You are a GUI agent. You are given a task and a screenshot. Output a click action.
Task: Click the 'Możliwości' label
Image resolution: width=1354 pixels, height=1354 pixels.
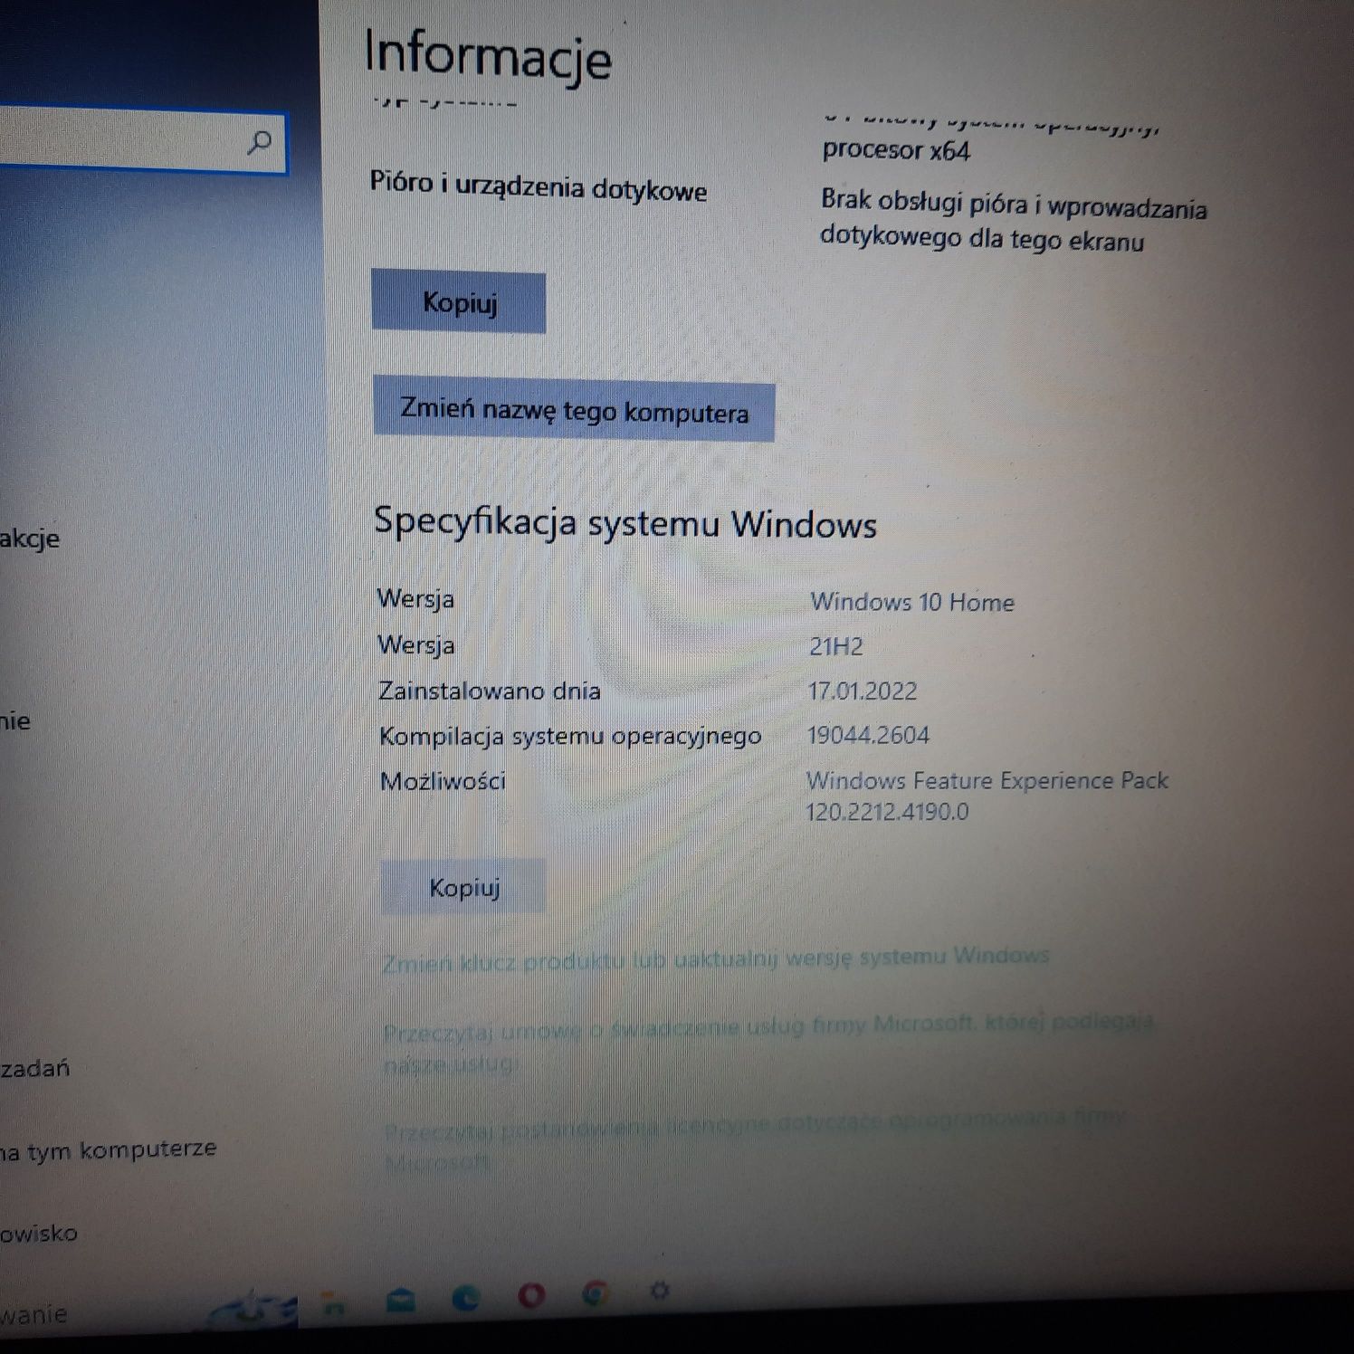[x=443, y=781]
